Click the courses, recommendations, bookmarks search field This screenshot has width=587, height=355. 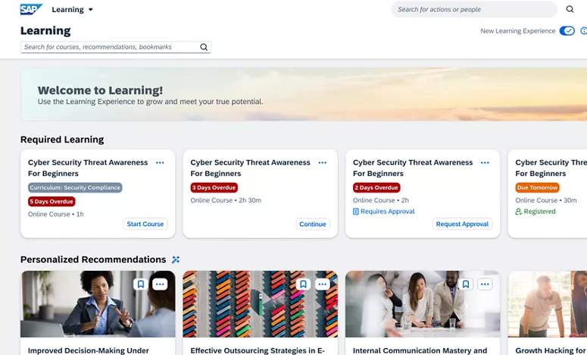(x=116, y=47)
